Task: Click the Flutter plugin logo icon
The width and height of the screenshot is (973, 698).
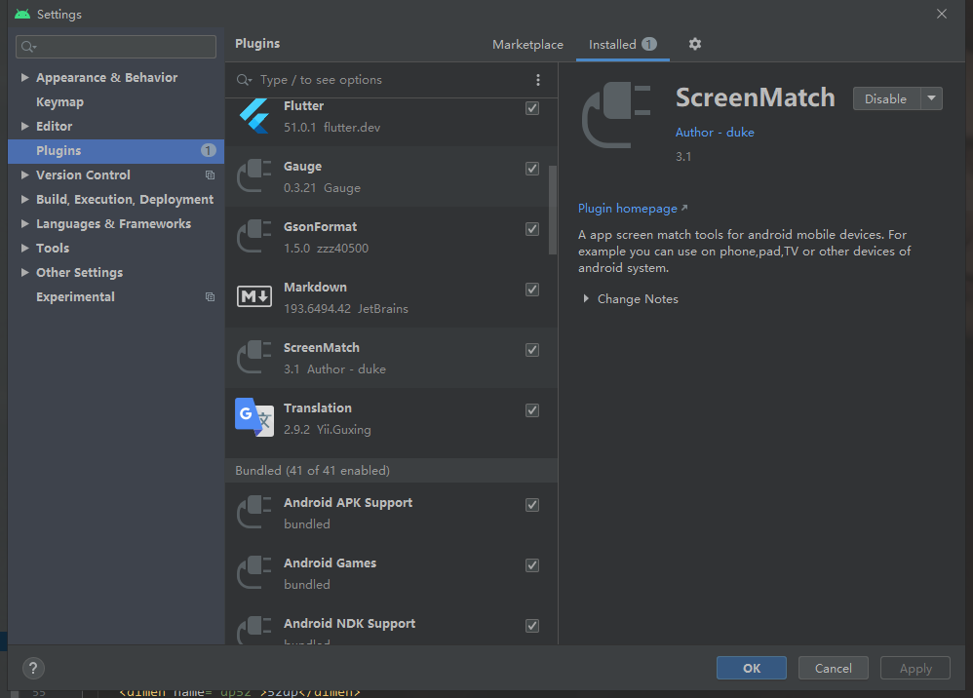Action: pyautogui.click(x=254, y=116)
